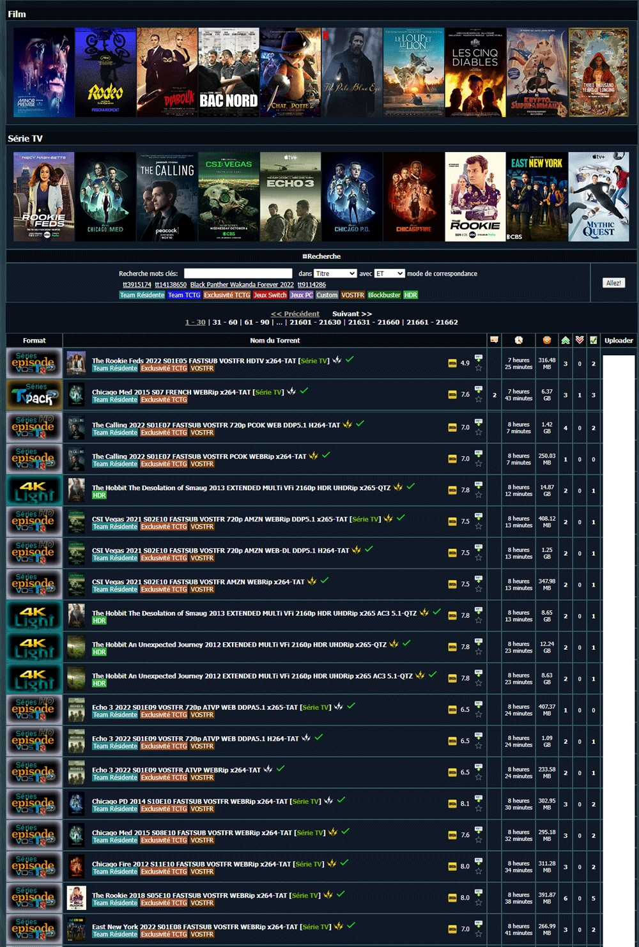The width and height of the screenshot is (639, 947).
Task: Sort by the clock (date added) icon
Action: coord(518,340)
